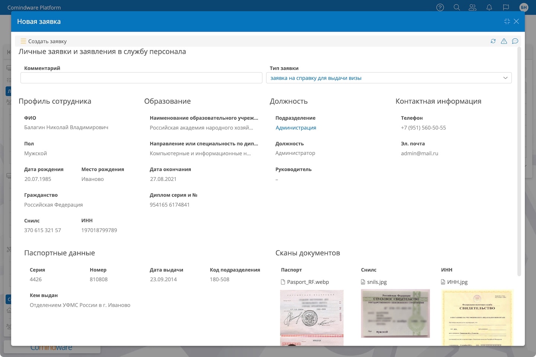Open the ИНН.jpg file link
536x357 pixels.
(x=457, y=282)
